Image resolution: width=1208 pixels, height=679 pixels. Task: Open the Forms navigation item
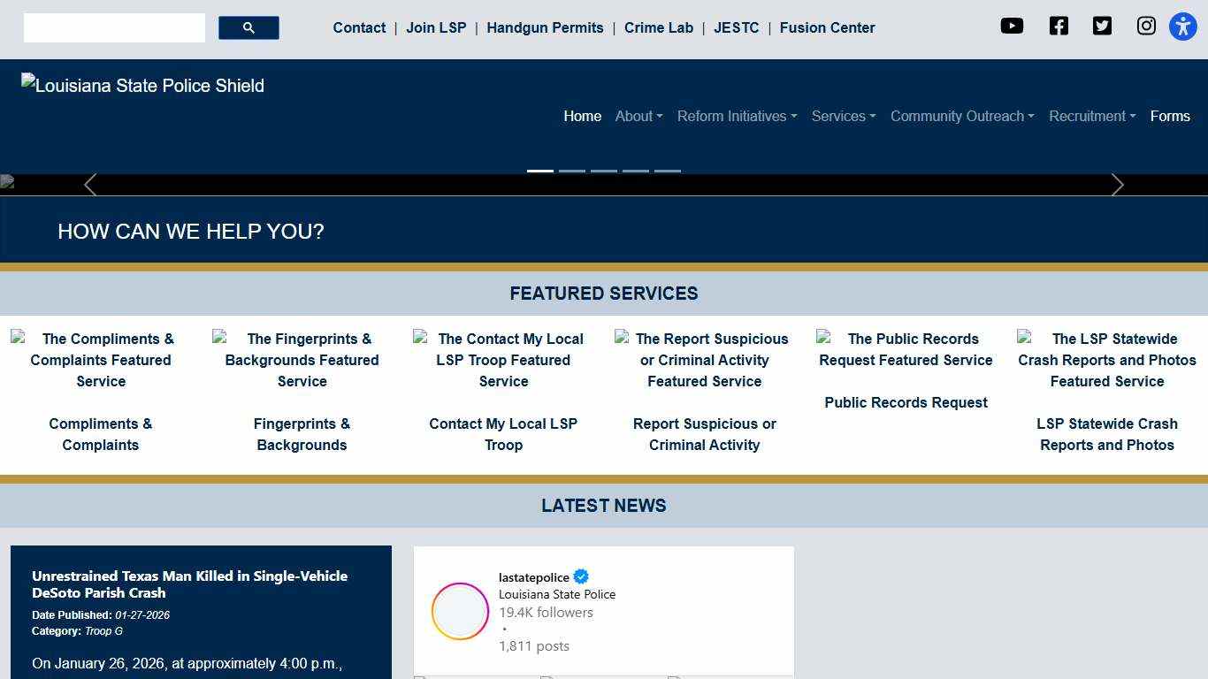(1169, 117)
